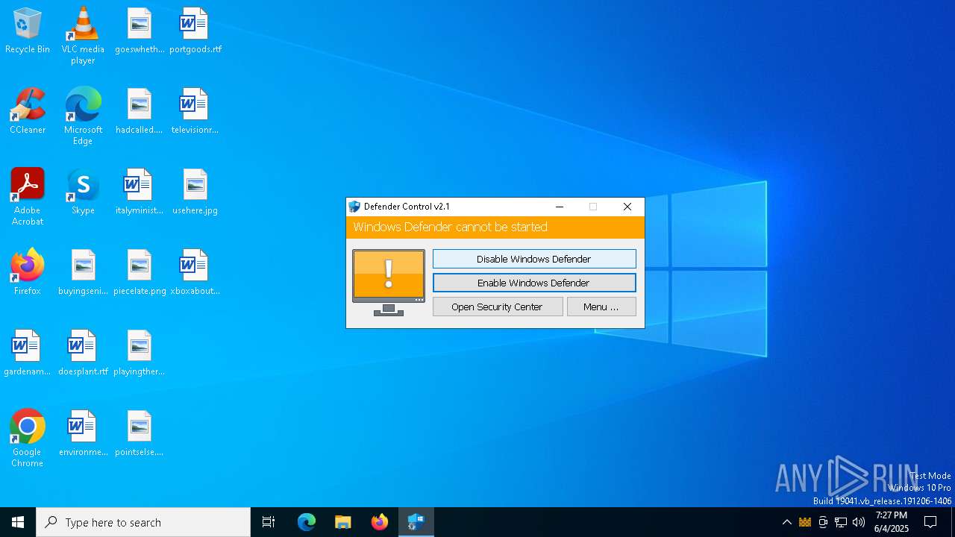Click Disable Windows Defender button

click(x=534, y=259)
